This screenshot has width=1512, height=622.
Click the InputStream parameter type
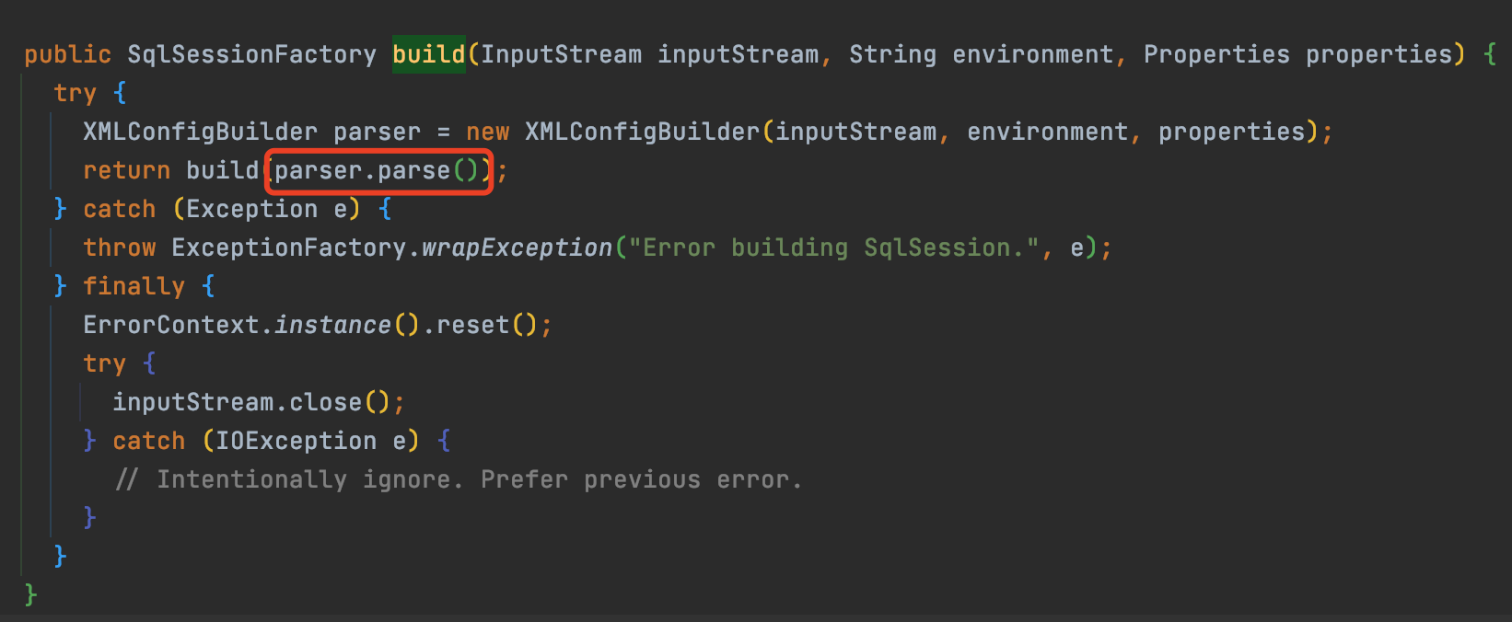tap(561, 54)
